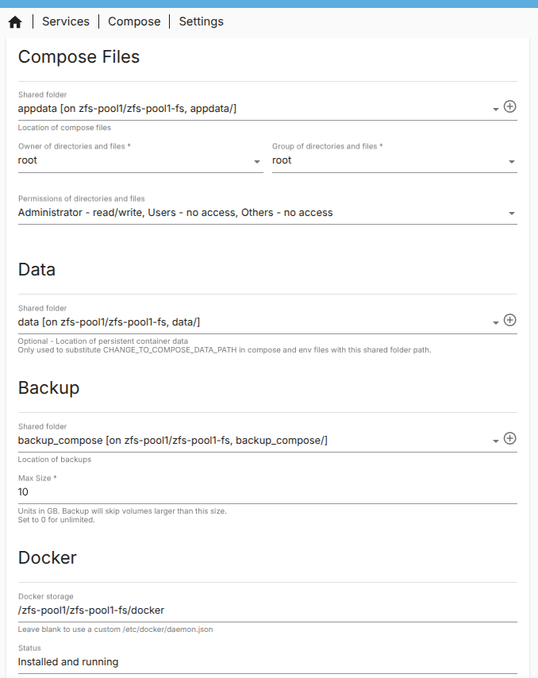The width and height of the screenshot is (538, 678).
Task: Click the data shared folder value
Action: point(109,322)
